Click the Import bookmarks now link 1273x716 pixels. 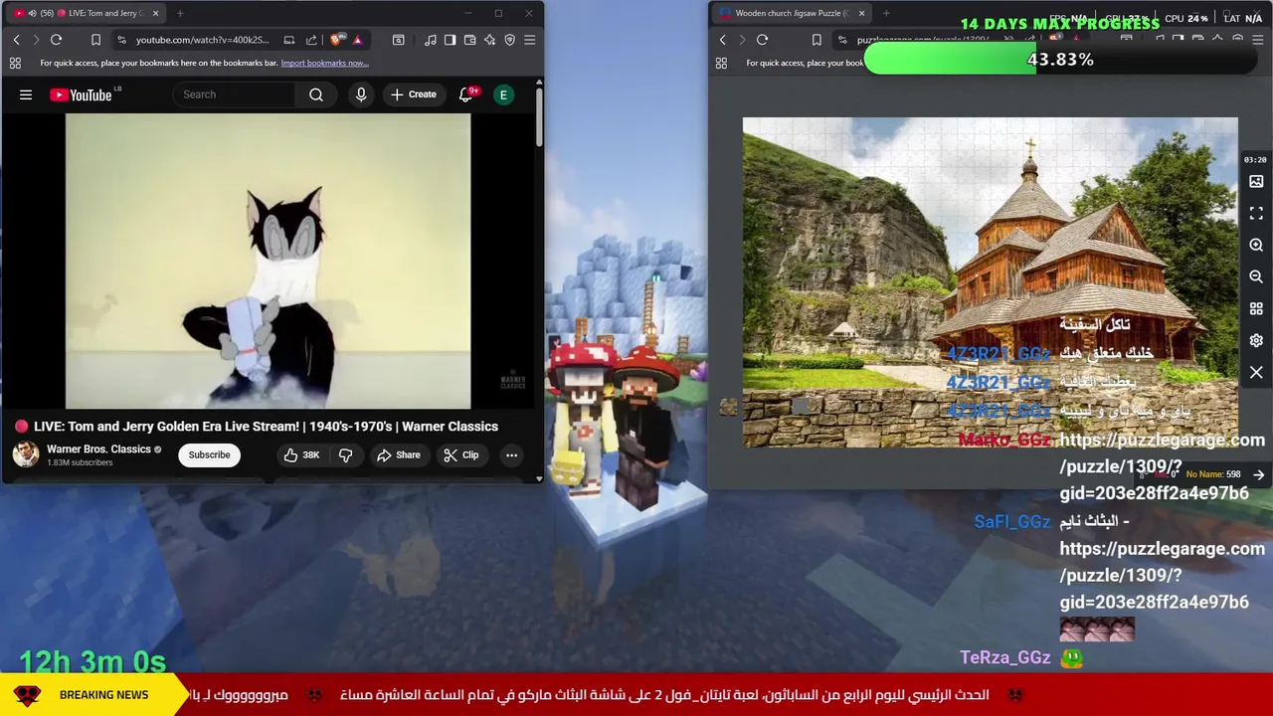324,63
